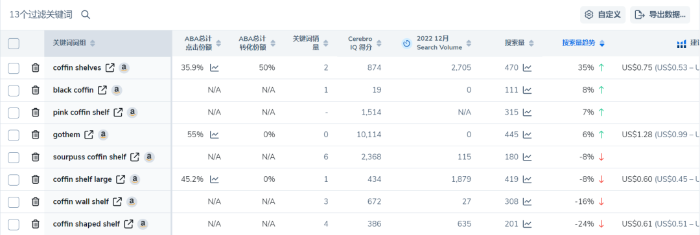
Task: Click the 导出数据 export button
Action: 660,15
